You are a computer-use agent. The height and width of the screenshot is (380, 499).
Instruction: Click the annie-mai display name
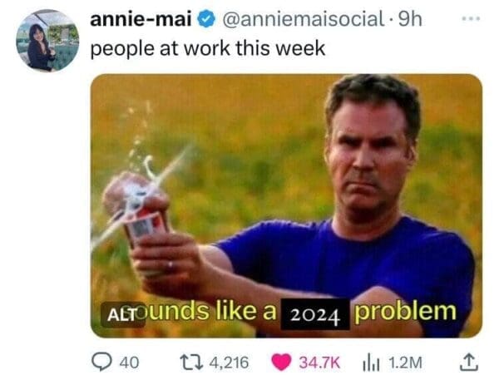coord(141,19)
